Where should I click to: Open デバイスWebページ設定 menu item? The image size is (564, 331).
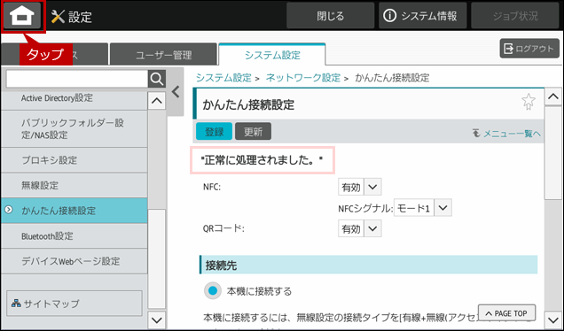point(74,261)
